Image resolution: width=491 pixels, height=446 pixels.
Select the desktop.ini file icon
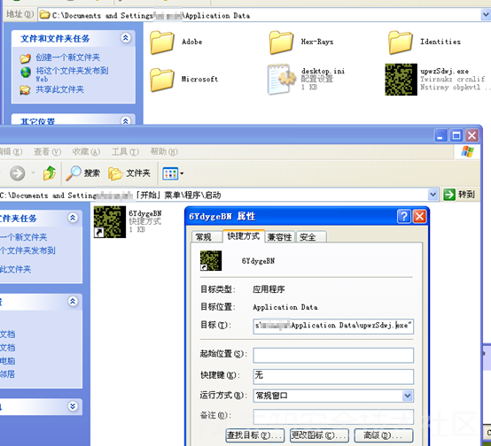[x=282, y=80]
